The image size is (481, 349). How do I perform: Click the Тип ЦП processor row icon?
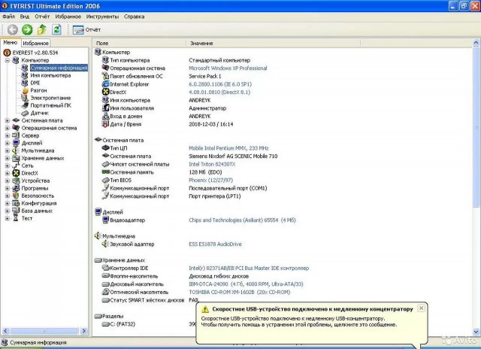pyautogui.click(x=105, y=148)
